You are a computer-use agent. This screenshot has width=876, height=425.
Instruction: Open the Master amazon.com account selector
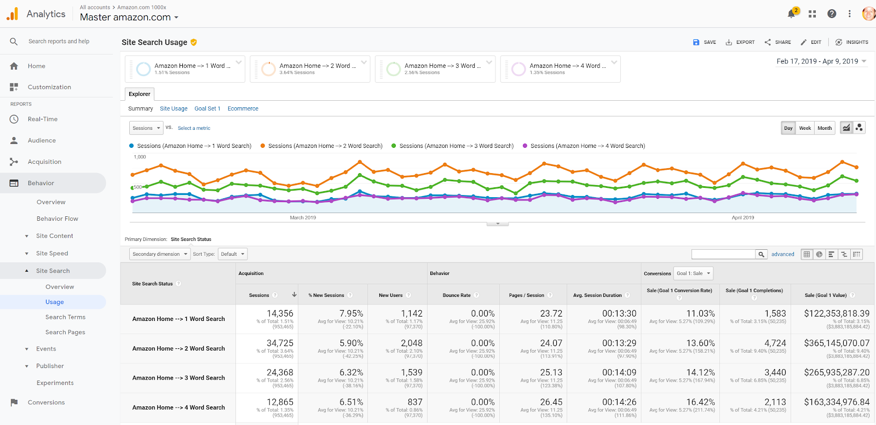click(x=129, y=17)
